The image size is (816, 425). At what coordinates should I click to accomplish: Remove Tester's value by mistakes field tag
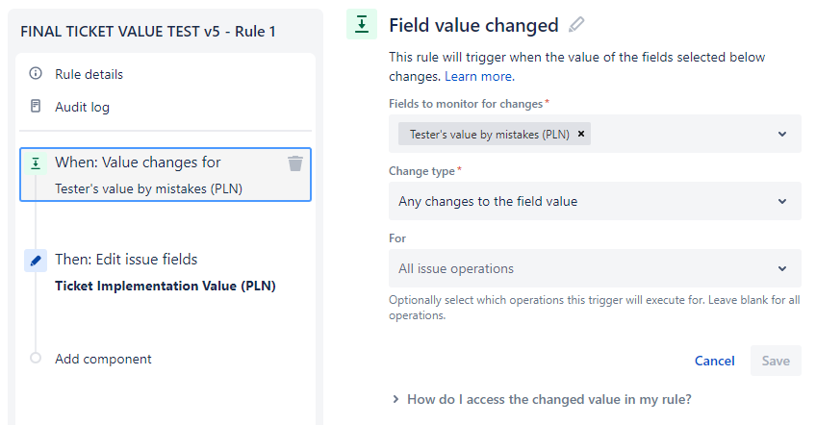point(581,134)
